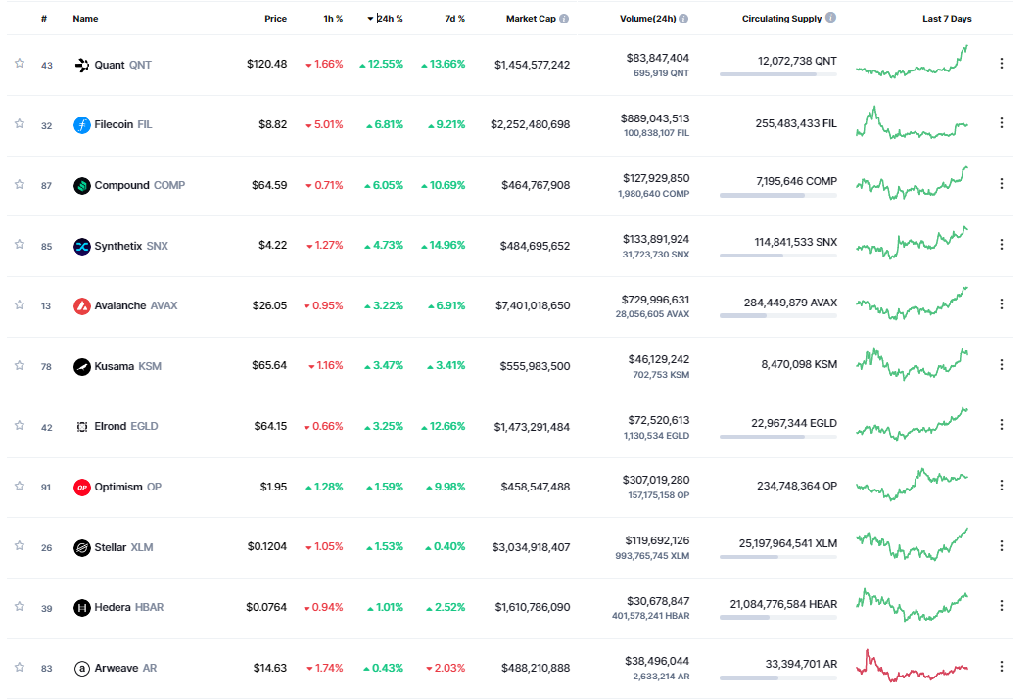This screenshot has width=1033, height=700.
Task: Favorite Optimism using the star
Action: pyautogui.click(x=20, y=486)
